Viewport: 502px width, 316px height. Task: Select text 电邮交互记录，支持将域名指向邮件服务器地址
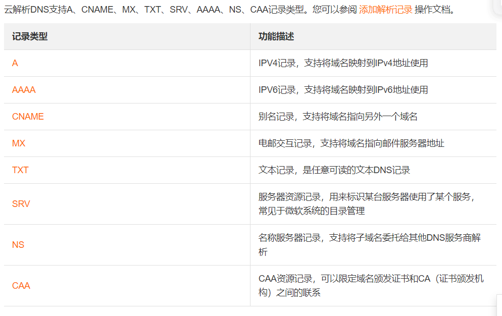pyautogui.click(x=351, y=143)
